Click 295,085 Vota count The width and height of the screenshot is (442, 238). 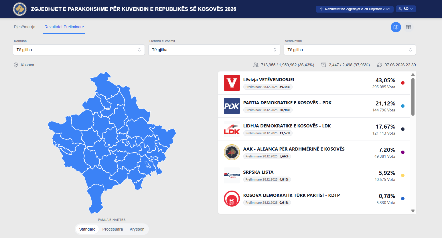(x=384, y=87)
